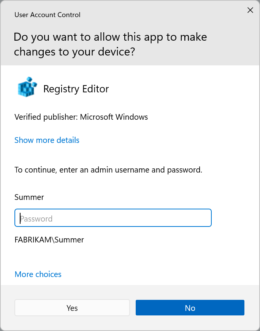Close the User Account Control dialog

pos(250,10)
